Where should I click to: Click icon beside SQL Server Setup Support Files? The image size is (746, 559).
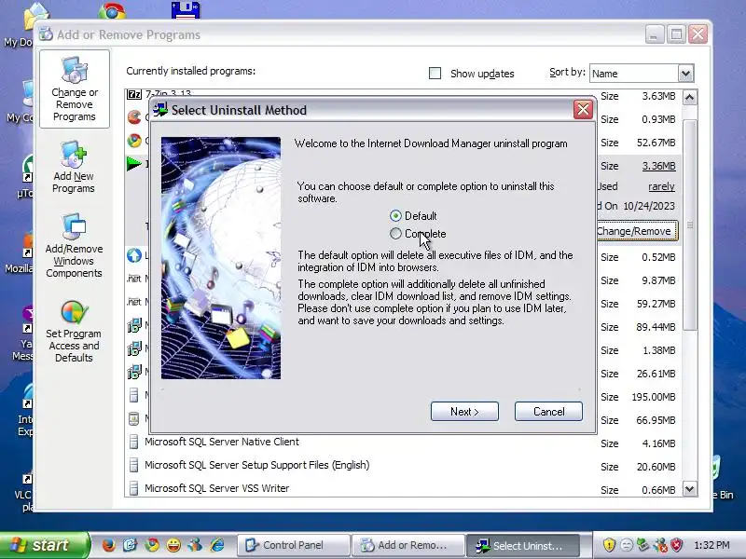pyautogui.click(x=133, y=465)
